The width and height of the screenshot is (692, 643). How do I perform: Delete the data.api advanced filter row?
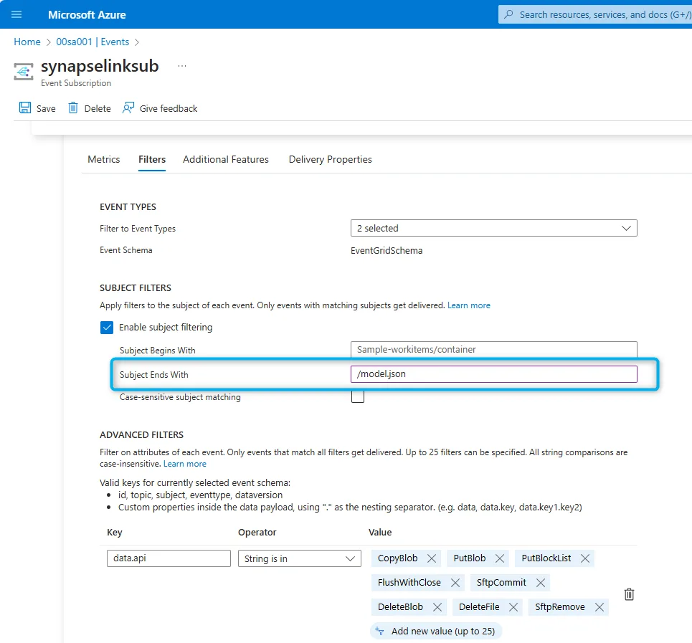[629, 594]
